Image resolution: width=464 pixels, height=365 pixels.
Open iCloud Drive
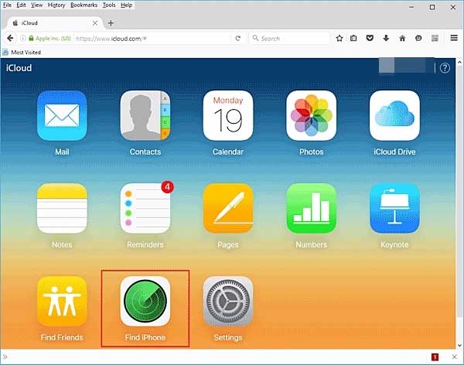(394, 115)
